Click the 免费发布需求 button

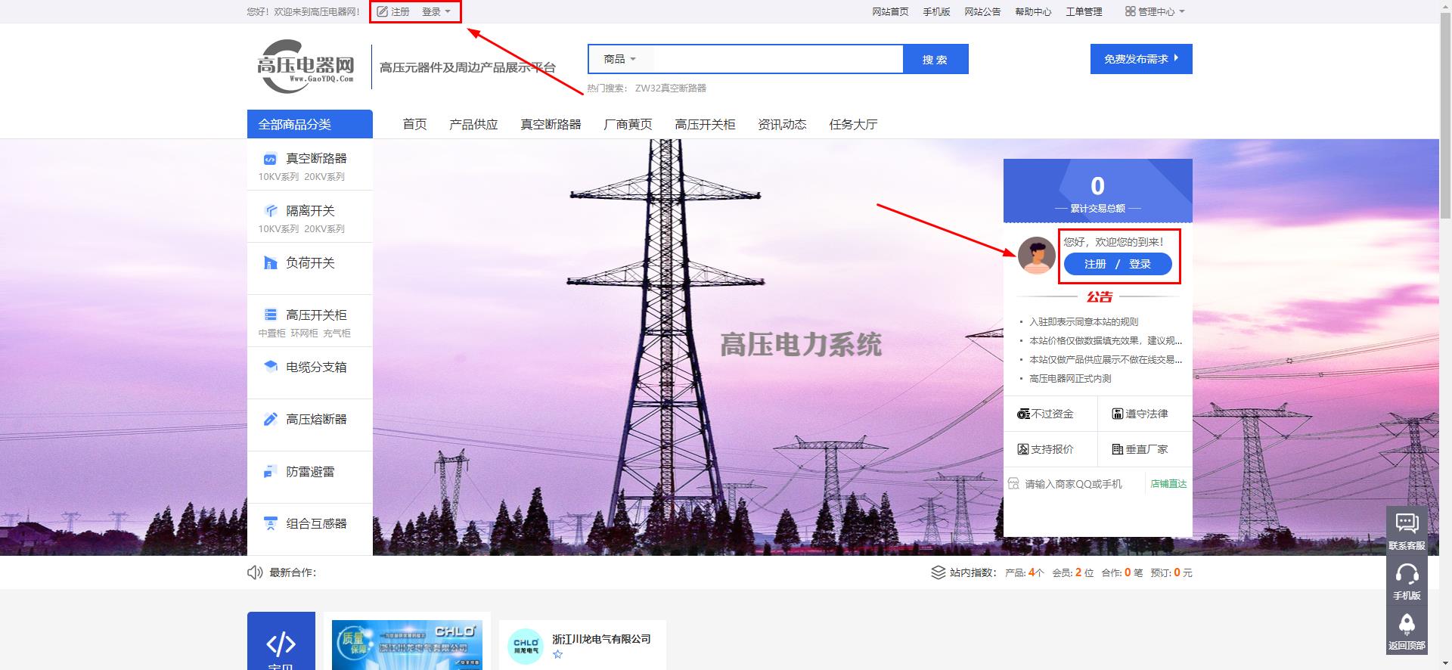[x=1140, y=59]
